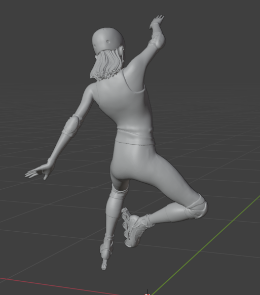Select the roller skater model's helmet
This screenshot has width=260, height=295.
pos(108,40)
